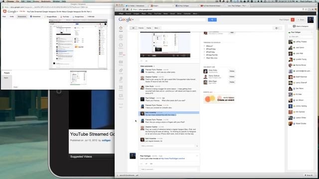Open the download shelf item arrow at bottom
This screenshot has height=179, width=319.
click(140, 176)
